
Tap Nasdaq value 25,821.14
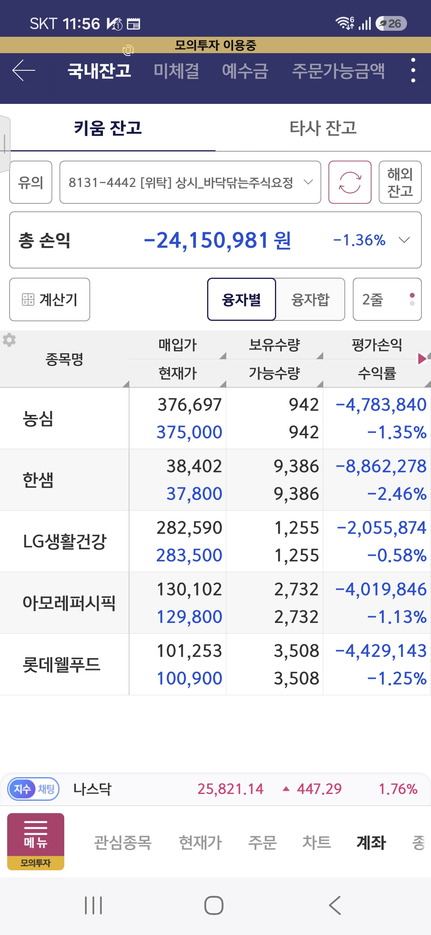230,789
